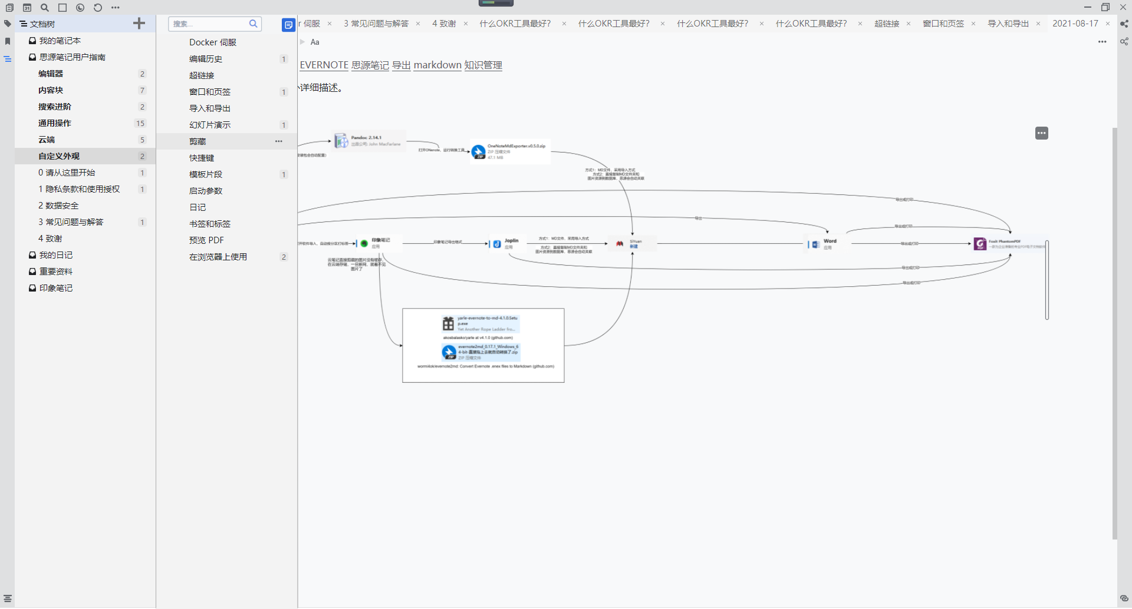Switch to the 4 致谢 tab
The width and height of the screenshot is (1132, 609).
click(x=444, y=24)
